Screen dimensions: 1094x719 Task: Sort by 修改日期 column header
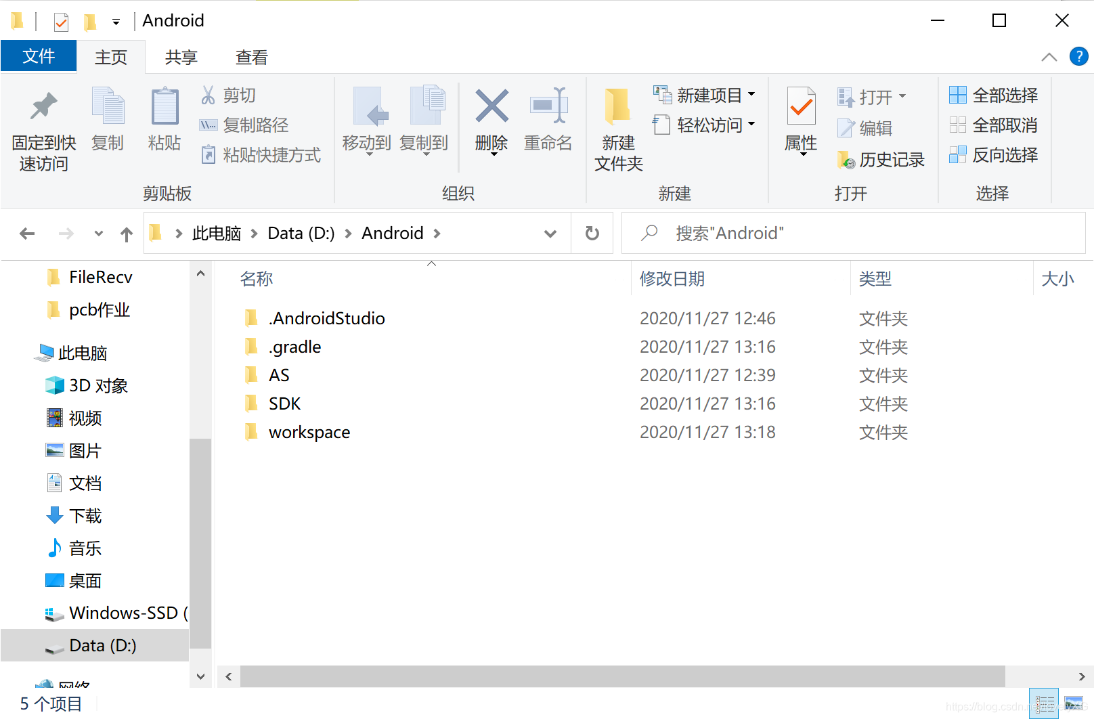pyautogui.click(x=672, y=279)
